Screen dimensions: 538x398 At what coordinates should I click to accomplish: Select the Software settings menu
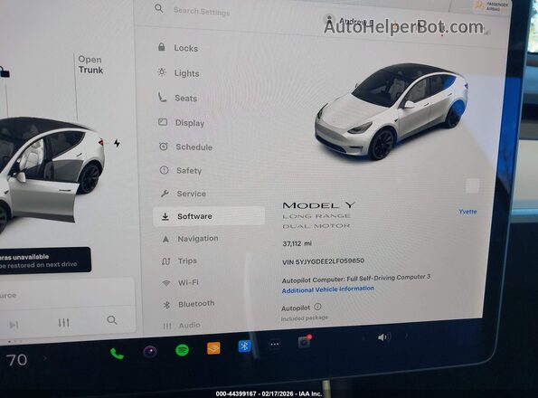point(209,216)
